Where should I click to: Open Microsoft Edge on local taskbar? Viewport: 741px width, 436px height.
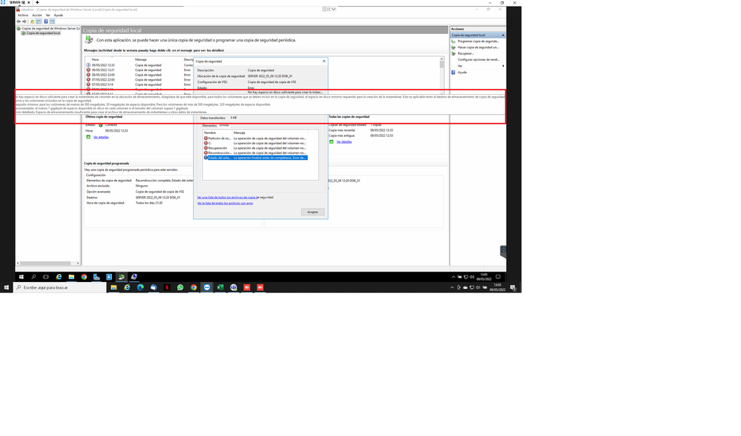coord(140,287)
